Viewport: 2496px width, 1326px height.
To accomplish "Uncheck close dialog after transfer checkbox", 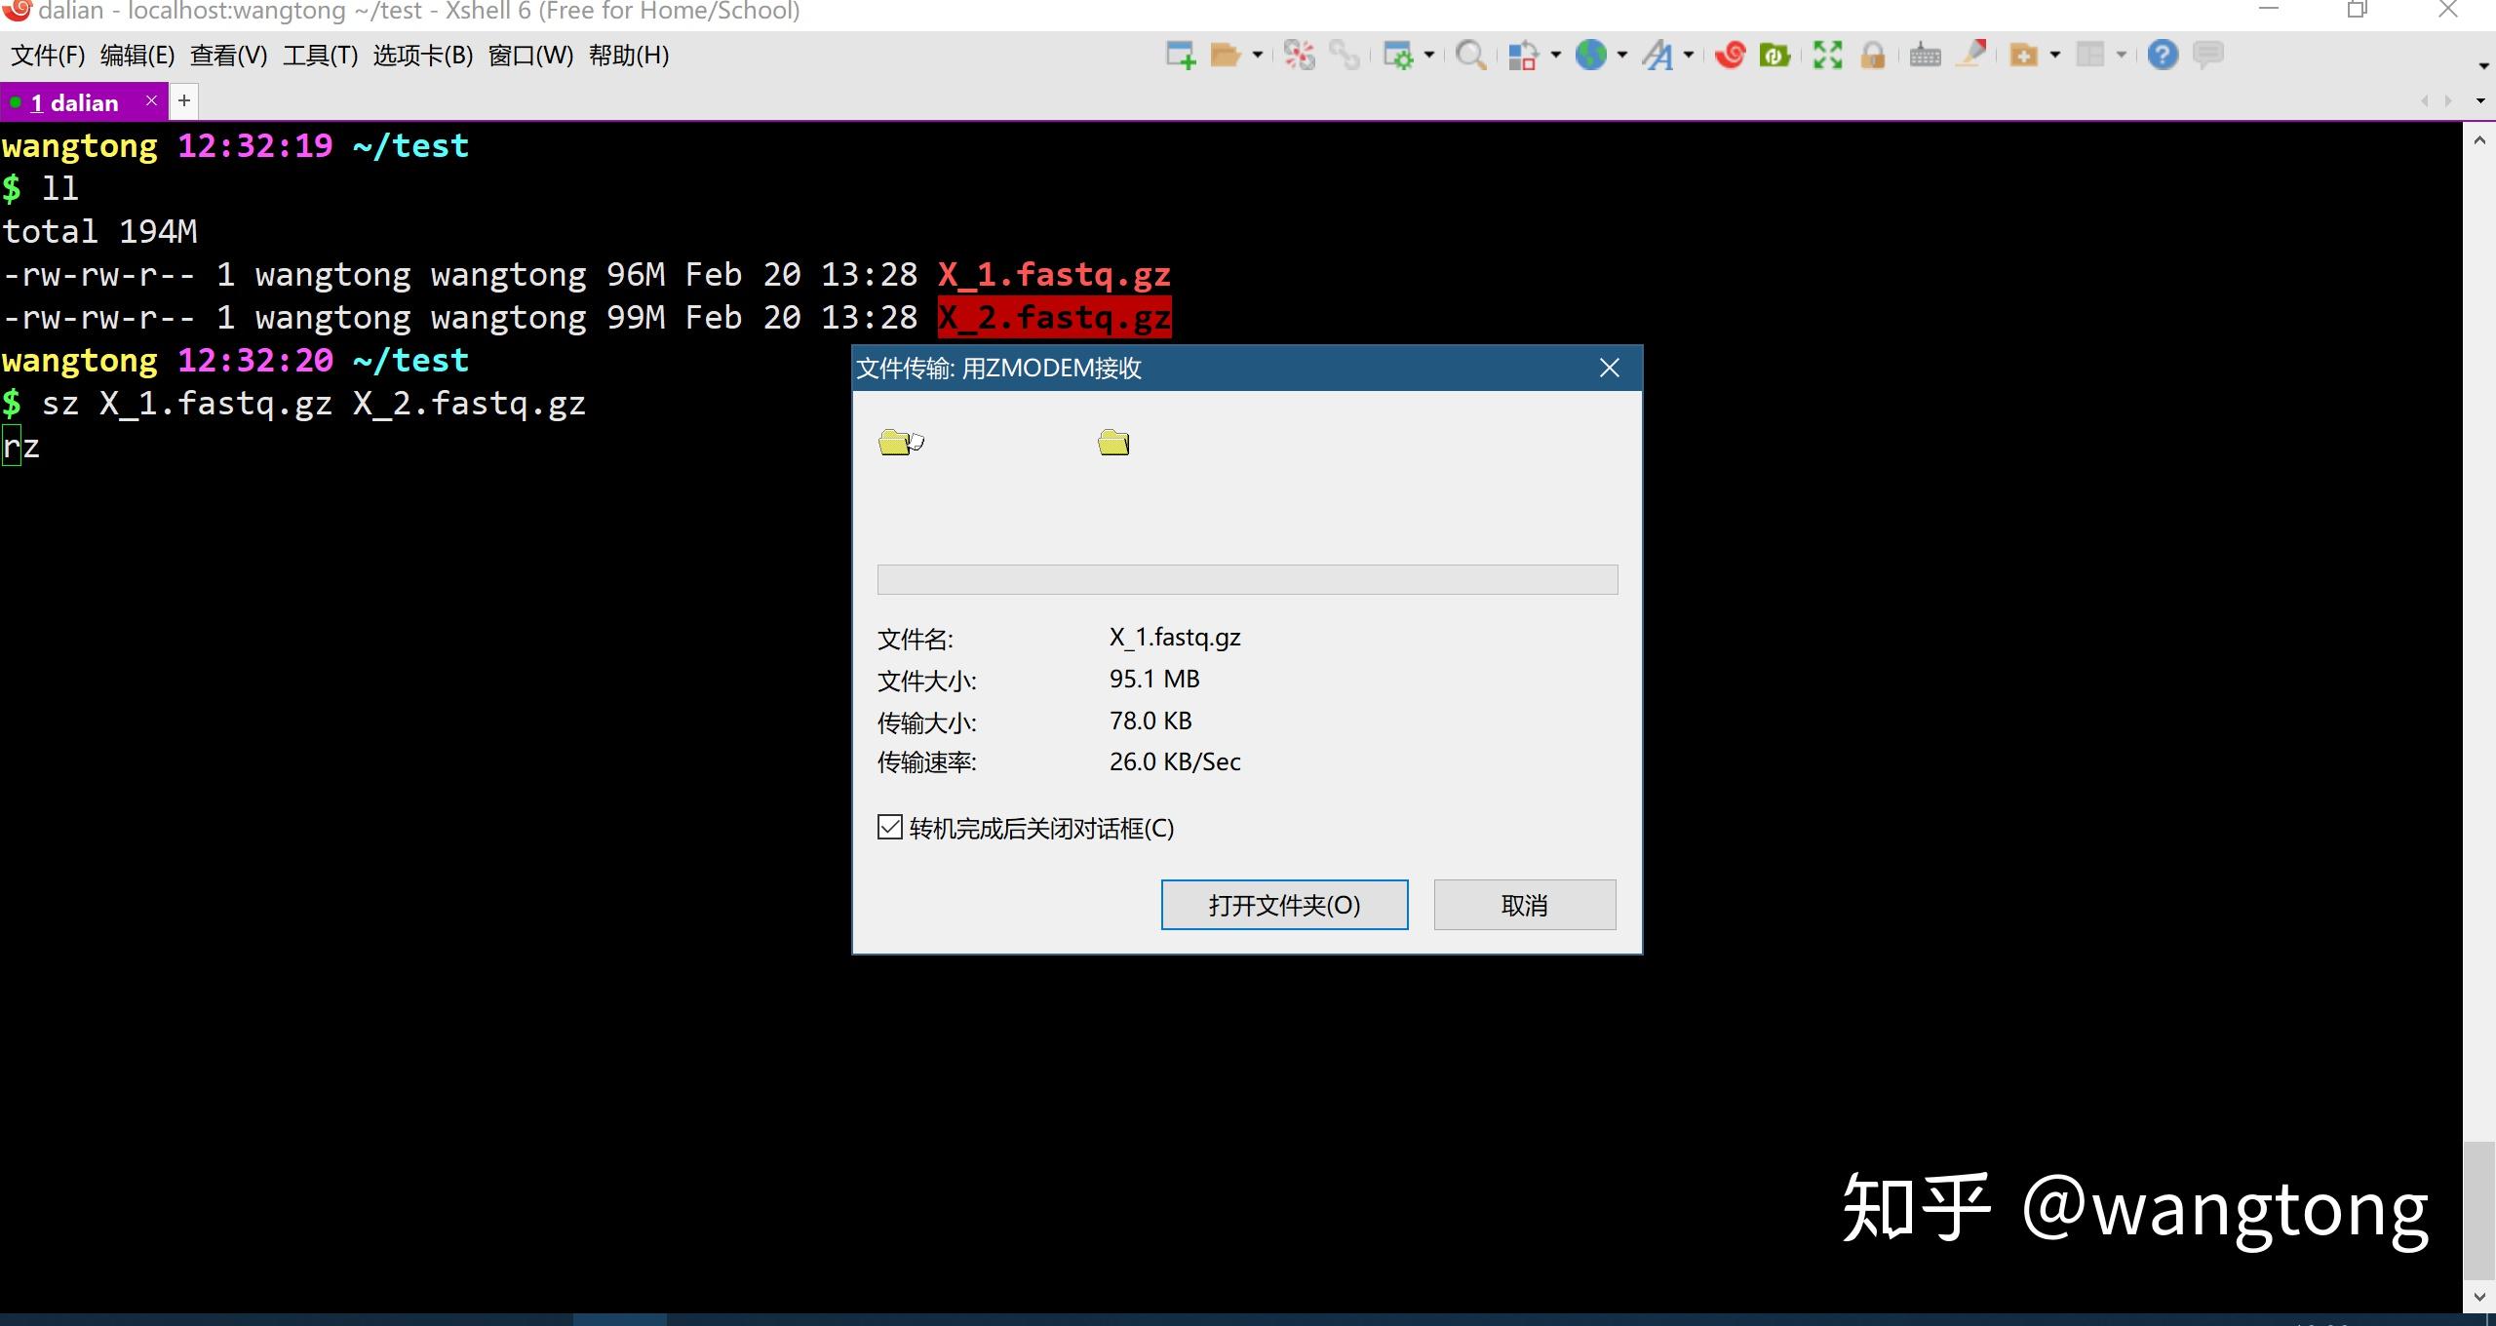I will point(889,828).
